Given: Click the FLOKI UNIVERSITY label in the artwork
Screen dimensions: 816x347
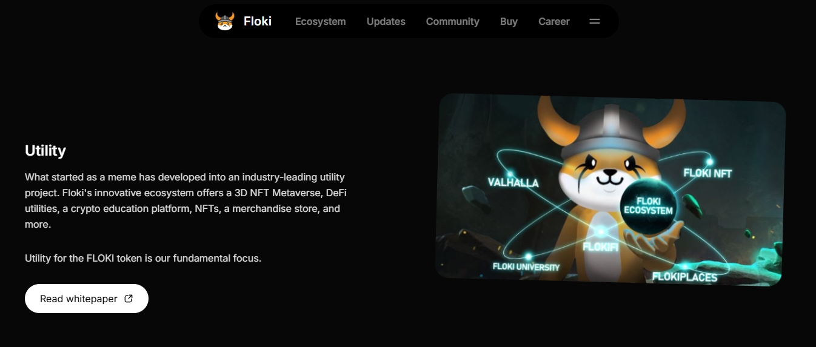Looking at the screenshot, I should pos(526,266).
